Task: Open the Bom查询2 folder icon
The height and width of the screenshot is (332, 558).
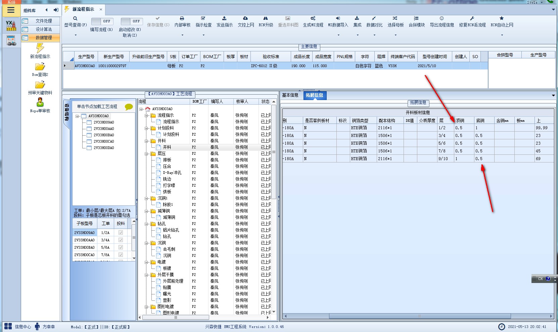Action: (40, 66)
